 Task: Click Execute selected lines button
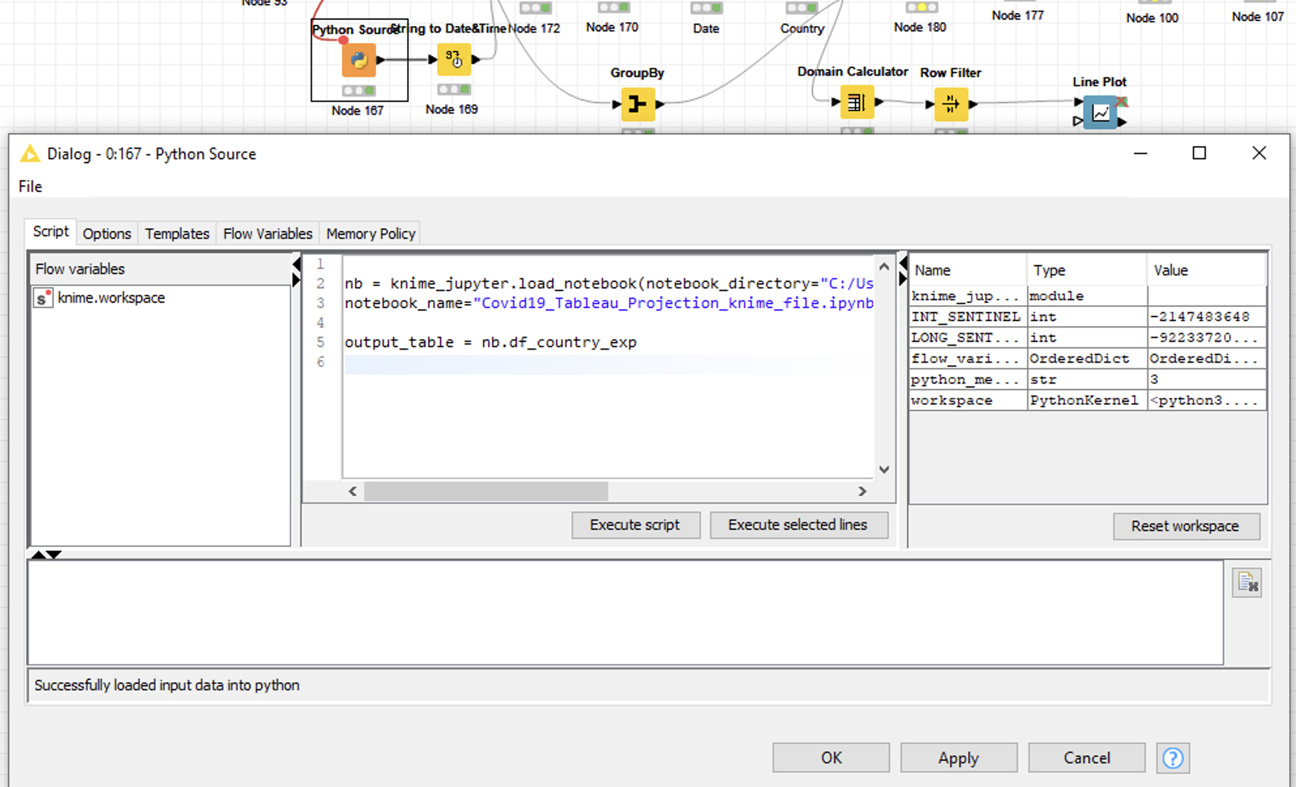[x=798, y=525]
